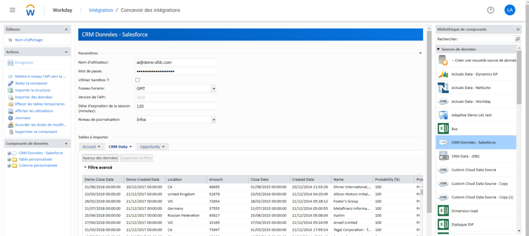Image resolution: width=529 pixels, height=236 pixels.
Task: Select the Foster's Group name cell
Action: tap(352, 201)
